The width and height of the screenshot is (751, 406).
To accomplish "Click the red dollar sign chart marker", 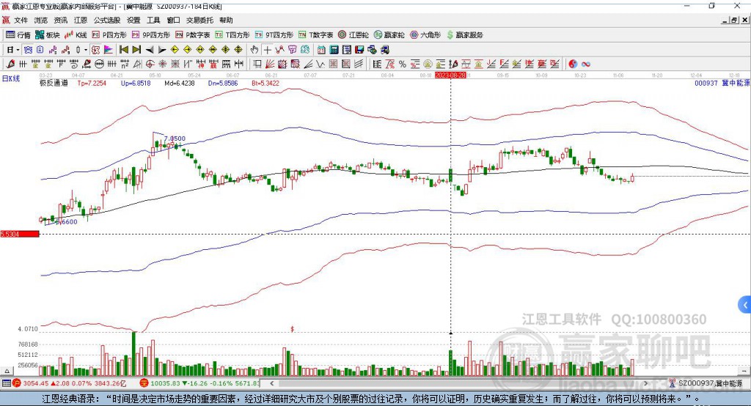I will pos(292,329).
